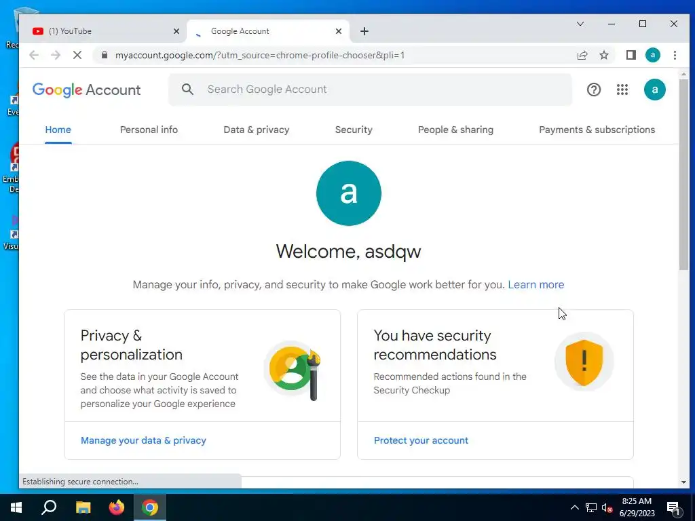Go to the Security tab

click(x=354, y=130)
